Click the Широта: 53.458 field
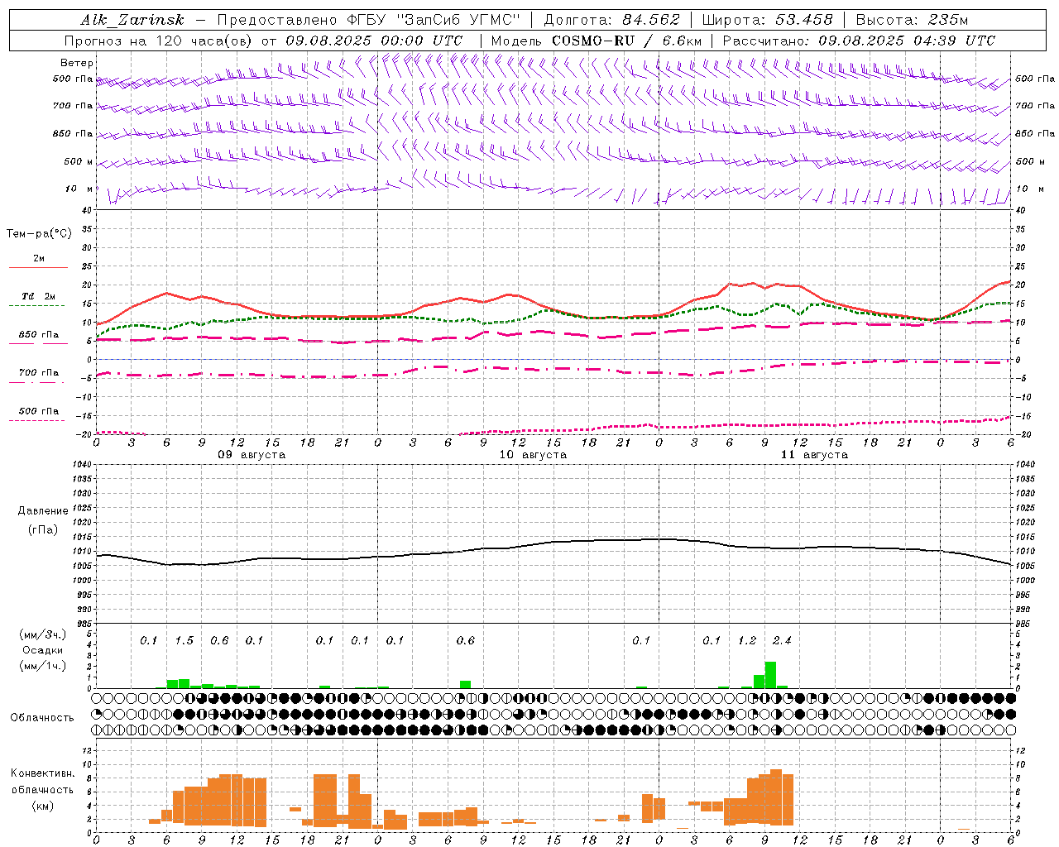The width and height of the screenshot is (1059, 847). (767, 20)
